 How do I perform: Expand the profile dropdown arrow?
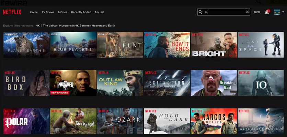(x=283, y=12)
